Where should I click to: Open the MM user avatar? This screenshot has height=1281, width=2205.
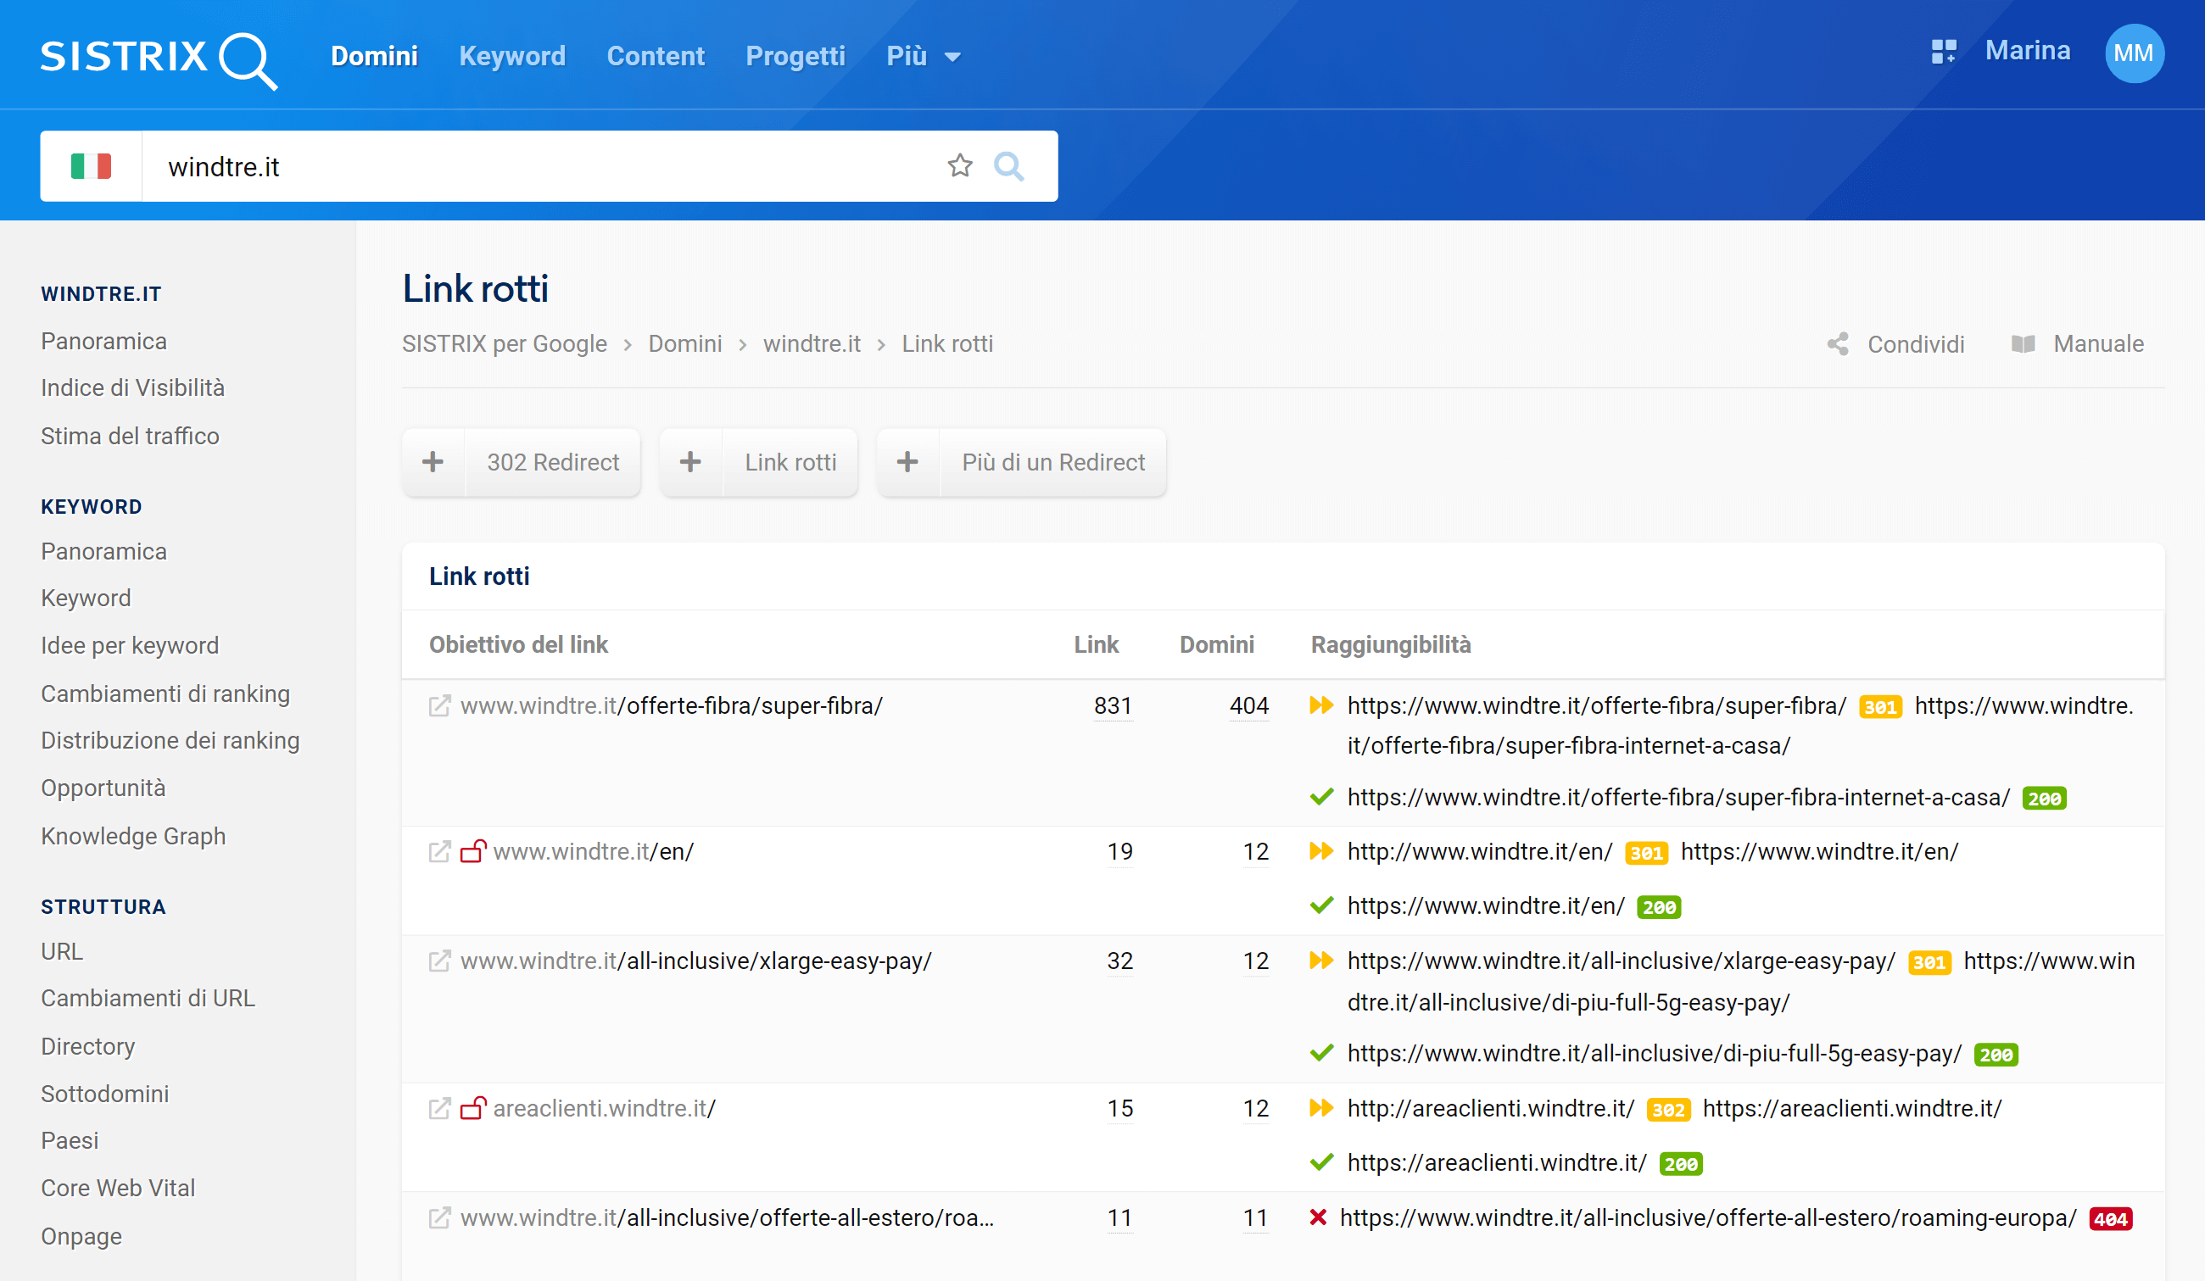click(2133, 53)
